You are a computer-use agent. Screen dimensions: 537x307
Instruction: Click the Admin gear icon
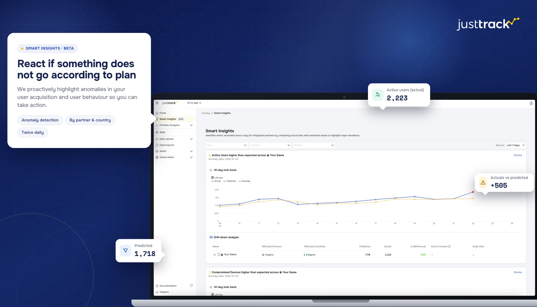157,151
